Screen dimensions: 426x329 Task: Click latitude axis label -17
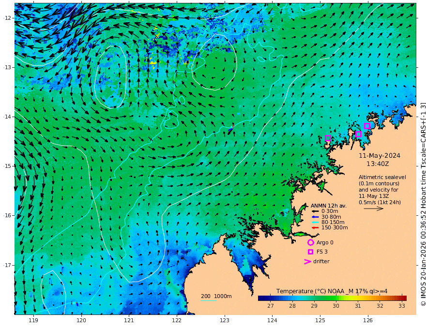click(x=7, y=265)
